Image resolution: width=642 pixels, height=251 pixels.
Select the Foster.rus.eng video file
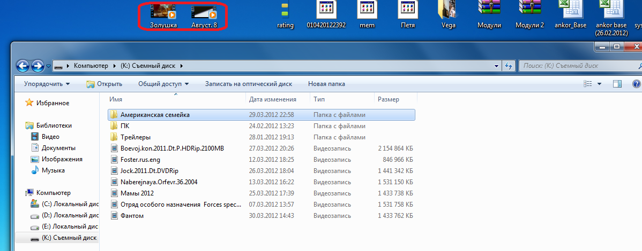tap(261, 160)
